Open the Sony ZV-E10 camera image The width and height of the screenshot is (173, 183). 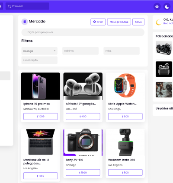(x=83, y=142)
